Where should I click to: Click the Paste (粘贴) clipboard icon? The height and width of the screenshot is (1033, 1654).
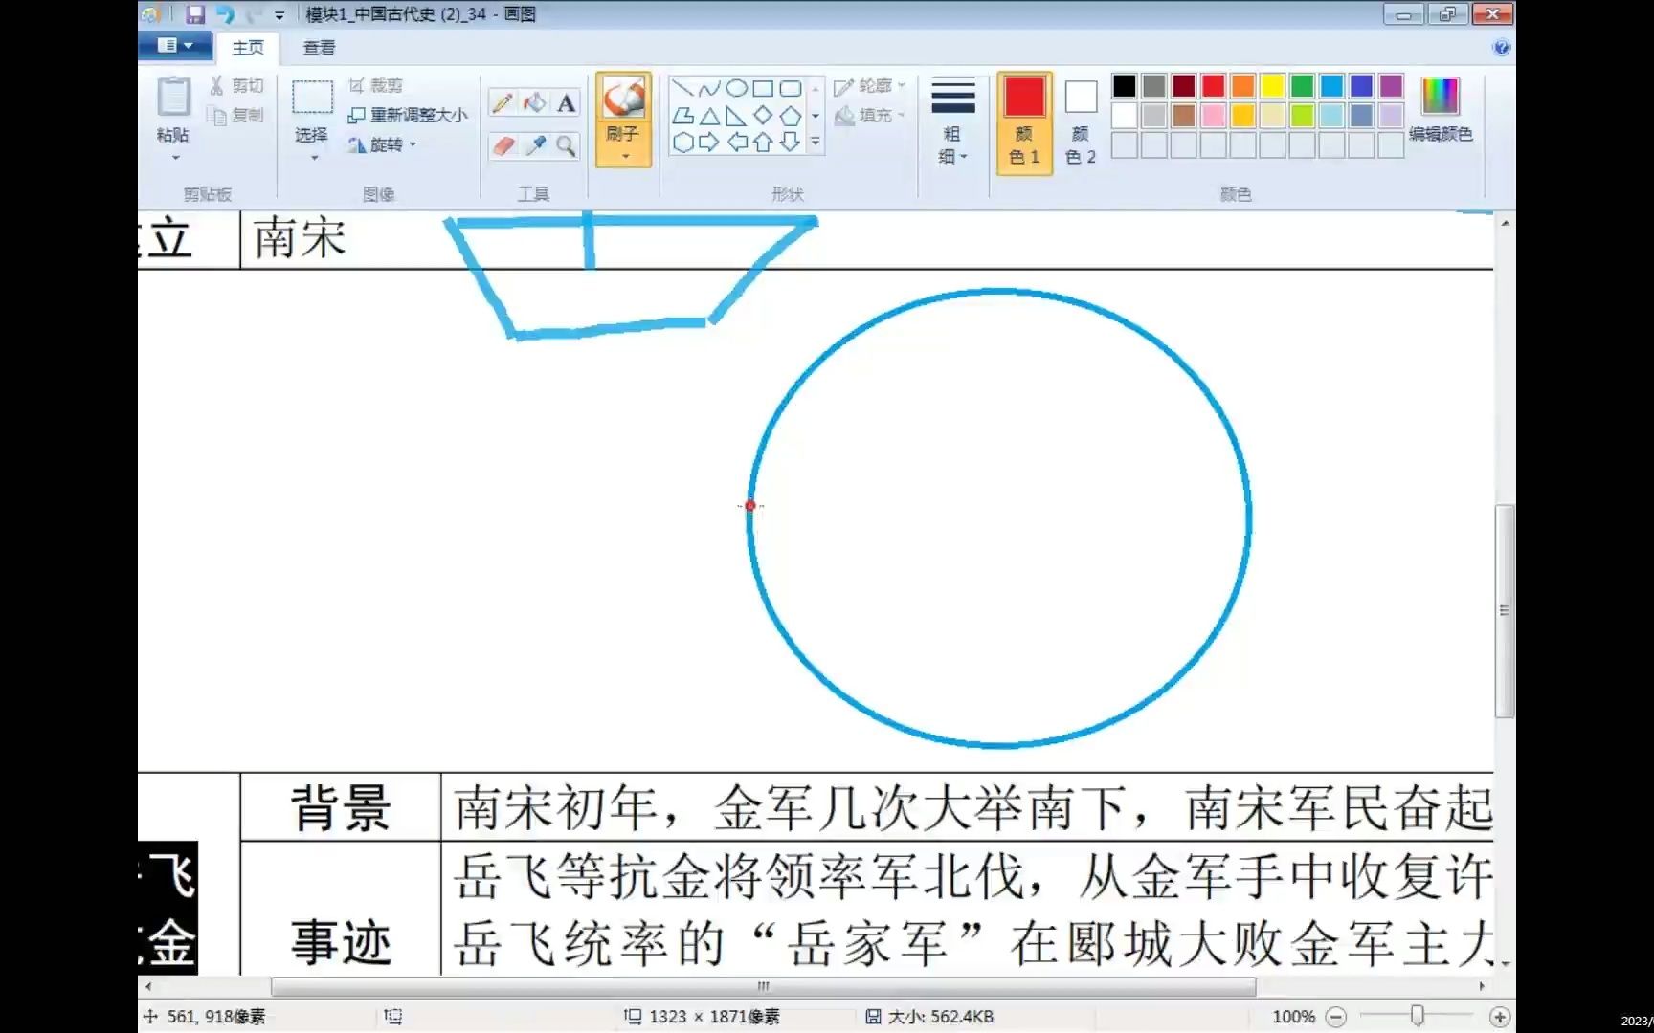[x=173, y=97]
